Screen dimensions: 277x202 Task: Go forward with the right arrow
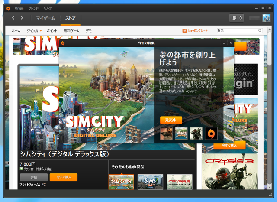22,18
